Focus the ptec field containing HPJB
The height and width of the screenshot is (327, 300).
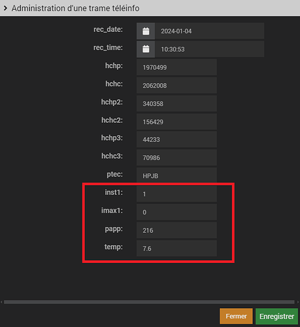(x=176, y=176)
